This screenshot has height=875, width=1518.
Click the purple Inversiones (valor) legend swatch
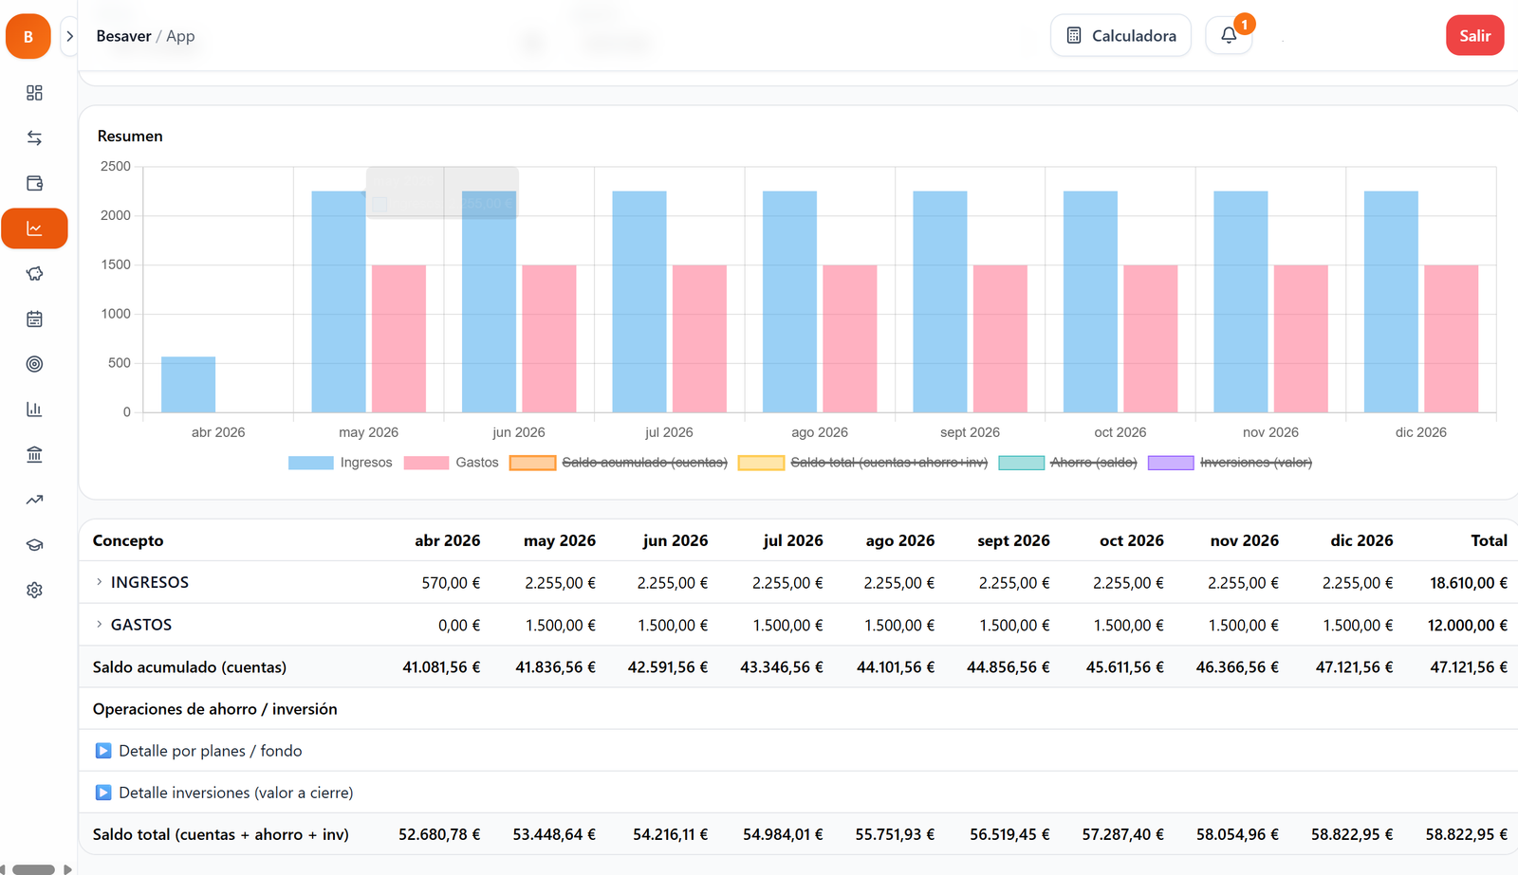pyautogui.click(x=1171, y=463)
